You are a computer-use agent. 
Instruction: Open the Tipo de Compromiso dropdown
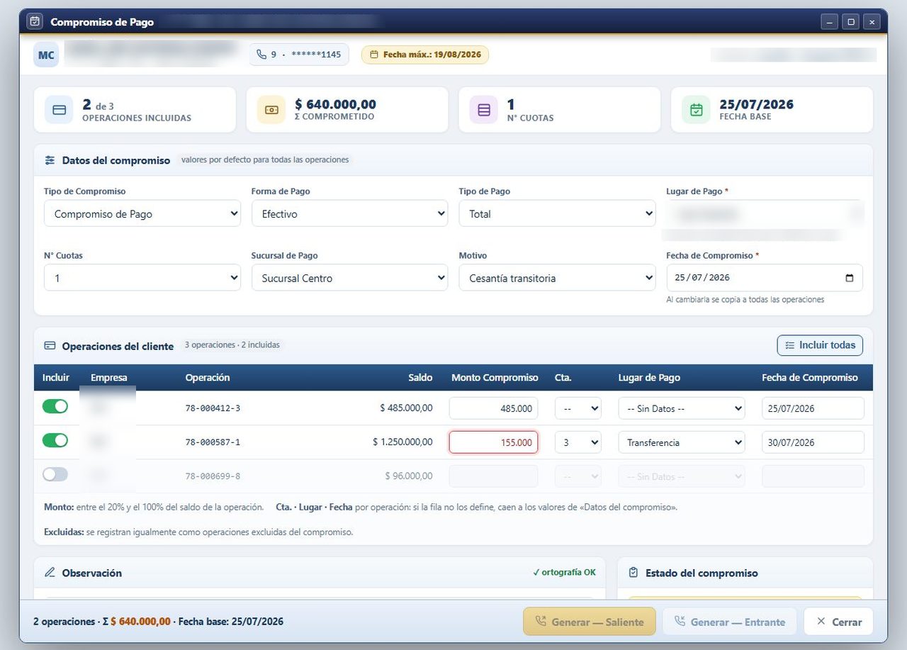[142, 213]
